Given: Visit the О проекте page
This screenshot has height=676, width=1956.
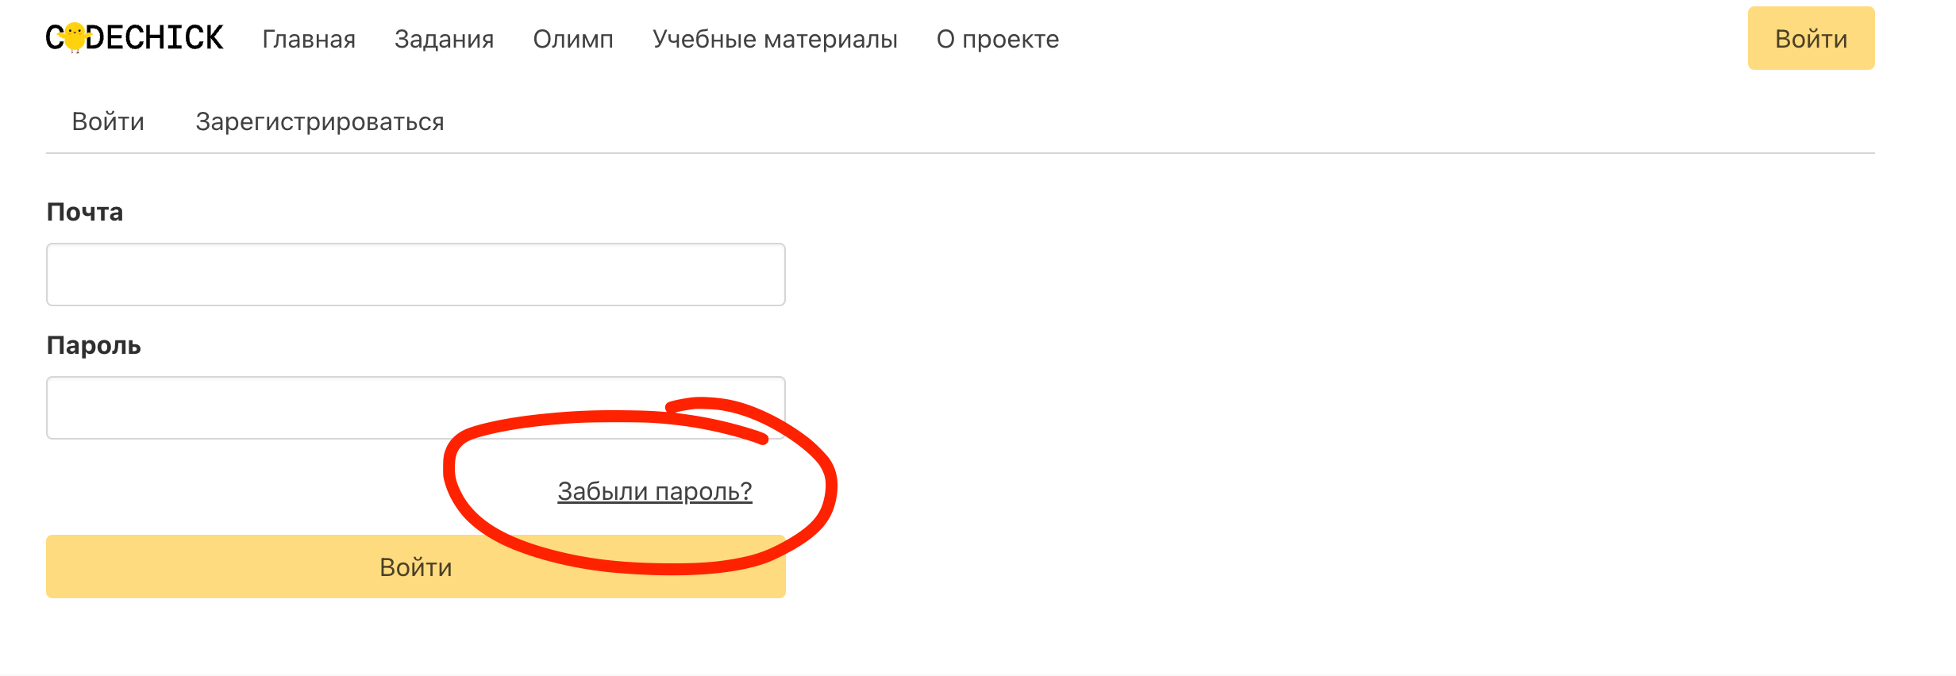Looking at the screenshot, I should point(998,39).
